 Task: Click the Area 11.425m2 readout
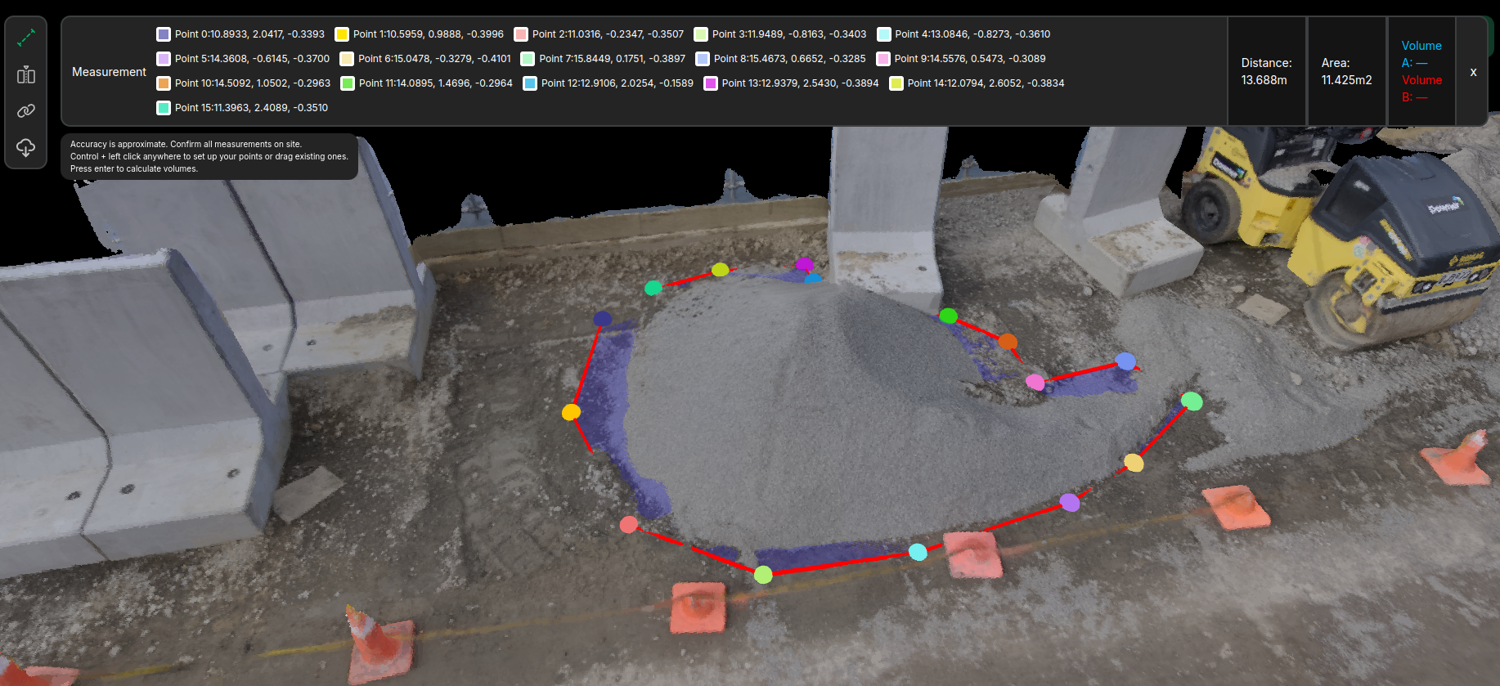1346,72
